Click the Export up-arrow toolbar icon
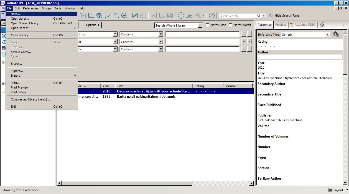Image resolution: width=349 pixels, height=194 pixels. point(116,15)
